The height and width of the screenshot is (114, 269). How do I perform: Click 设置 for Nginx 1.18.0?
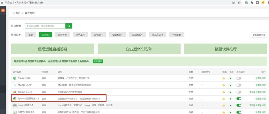point(258,78)
